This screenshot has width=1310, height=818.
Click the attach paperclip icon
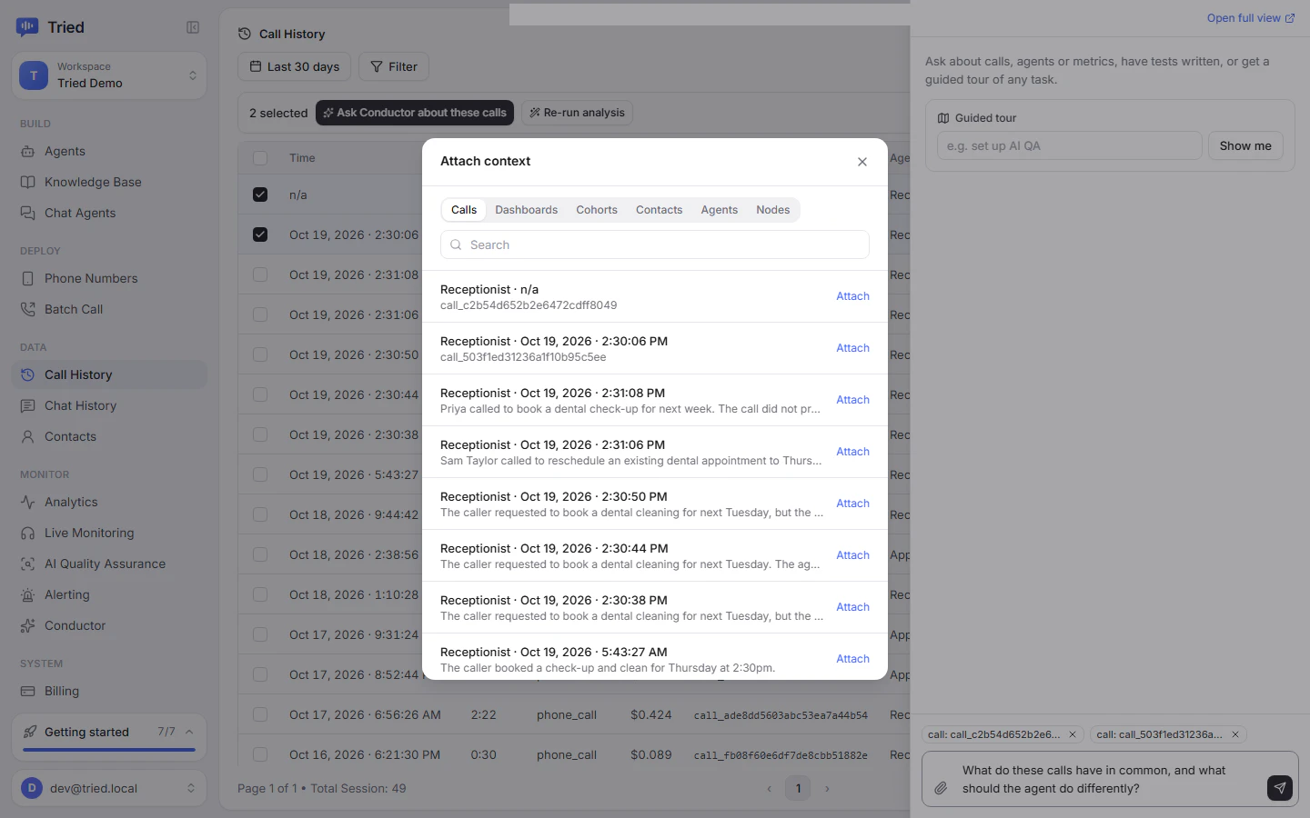941,788
